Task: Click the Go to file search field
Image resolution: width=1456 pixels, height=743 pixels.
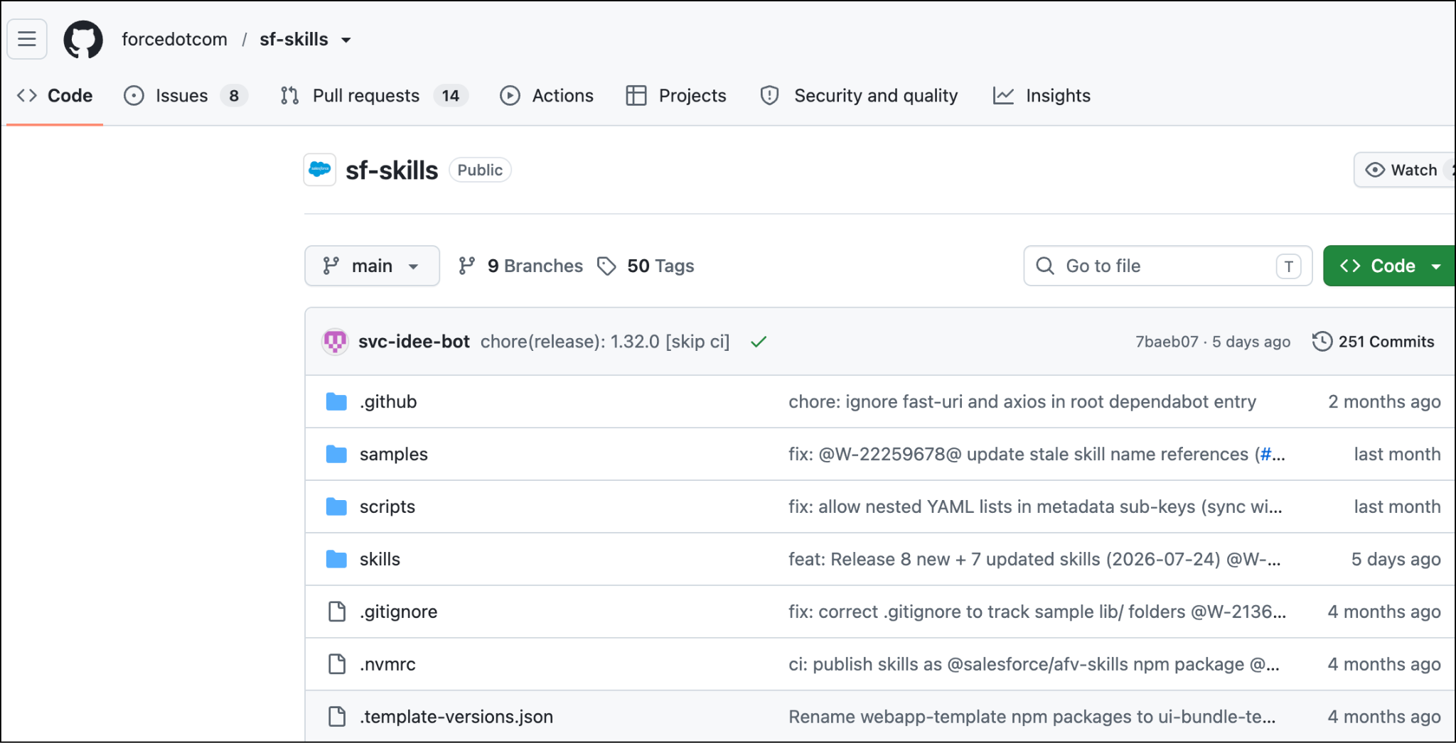Action: click(1167, 266)
